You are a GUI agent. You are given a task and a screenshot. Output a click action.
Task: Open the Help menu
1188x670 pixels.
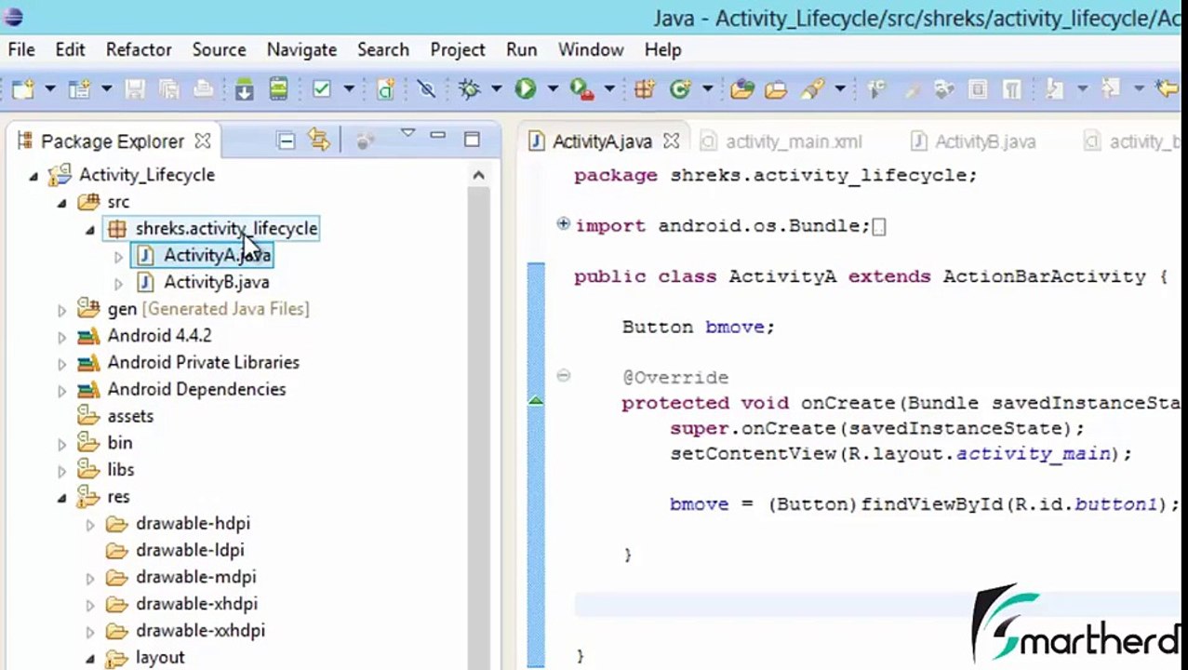tap(663, 50)
